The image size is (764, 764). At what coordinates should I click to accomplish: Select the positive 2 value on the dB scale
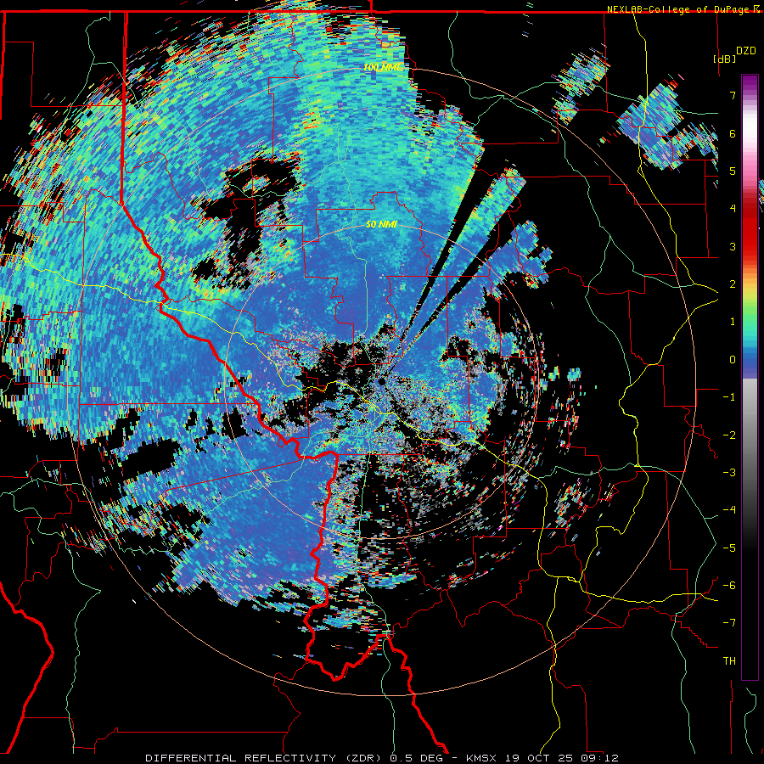pyautogui.click(x=733, y=284)
